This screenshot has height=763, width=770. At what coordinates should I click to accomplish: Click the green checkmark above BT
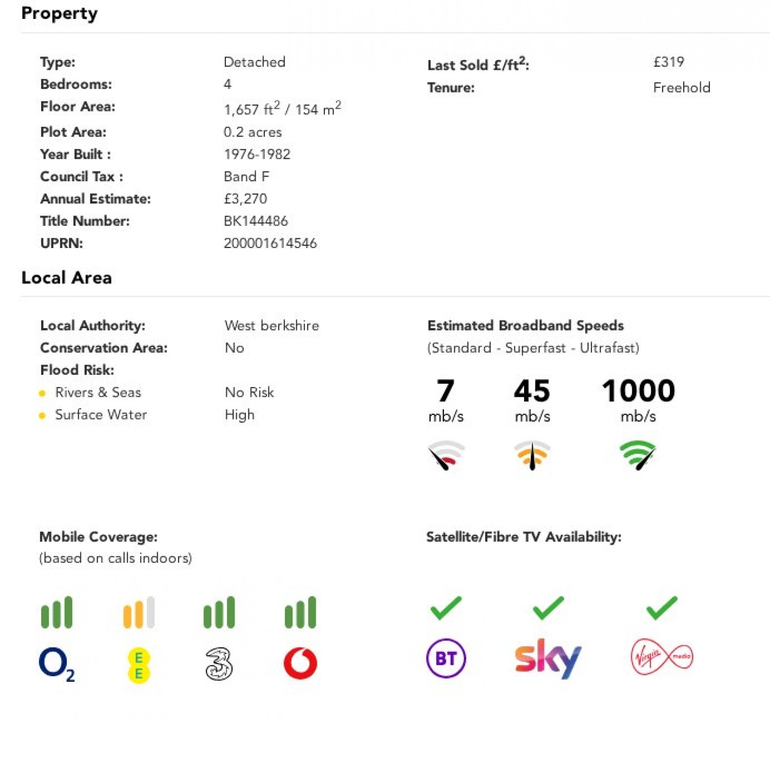(x=446, y=607)
